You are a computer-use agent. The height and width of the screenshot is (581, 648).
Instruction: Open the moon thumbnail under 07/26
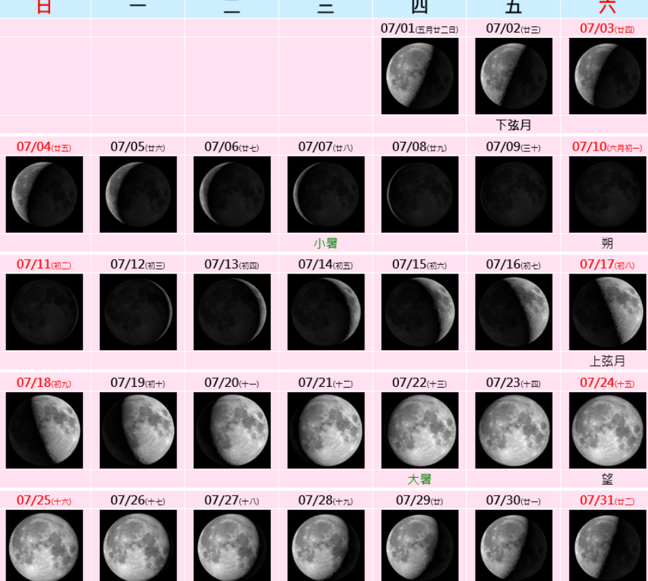click(138, 546)
